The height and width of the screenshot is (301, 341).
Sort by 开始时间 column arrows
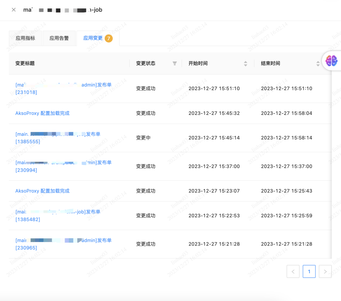tap(246, 63)
